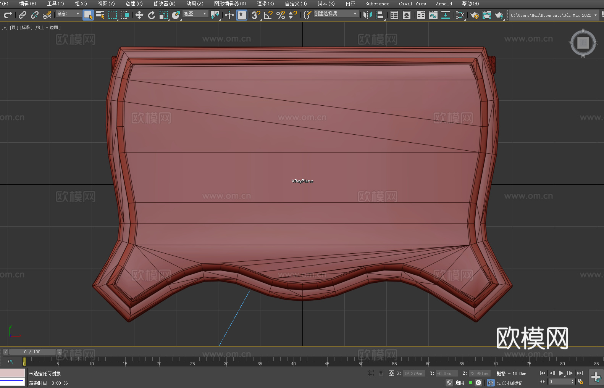The image size is (604, 388).
Task: Open the 修改器(M) menu
Action: [x=165, y=4]
